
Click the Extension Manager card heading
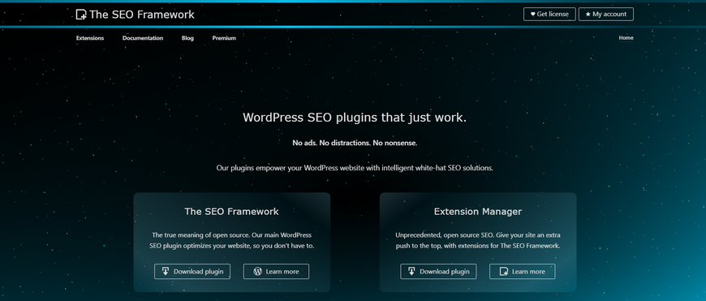478,212
